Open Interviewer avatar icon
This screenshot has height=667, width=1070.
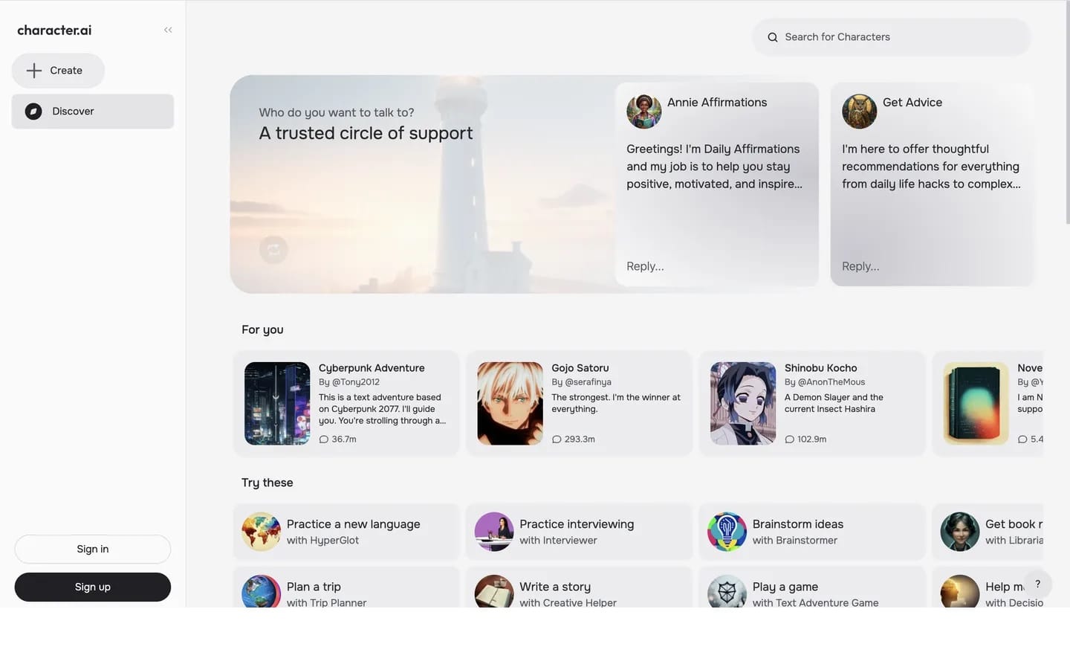click(494, 532)
